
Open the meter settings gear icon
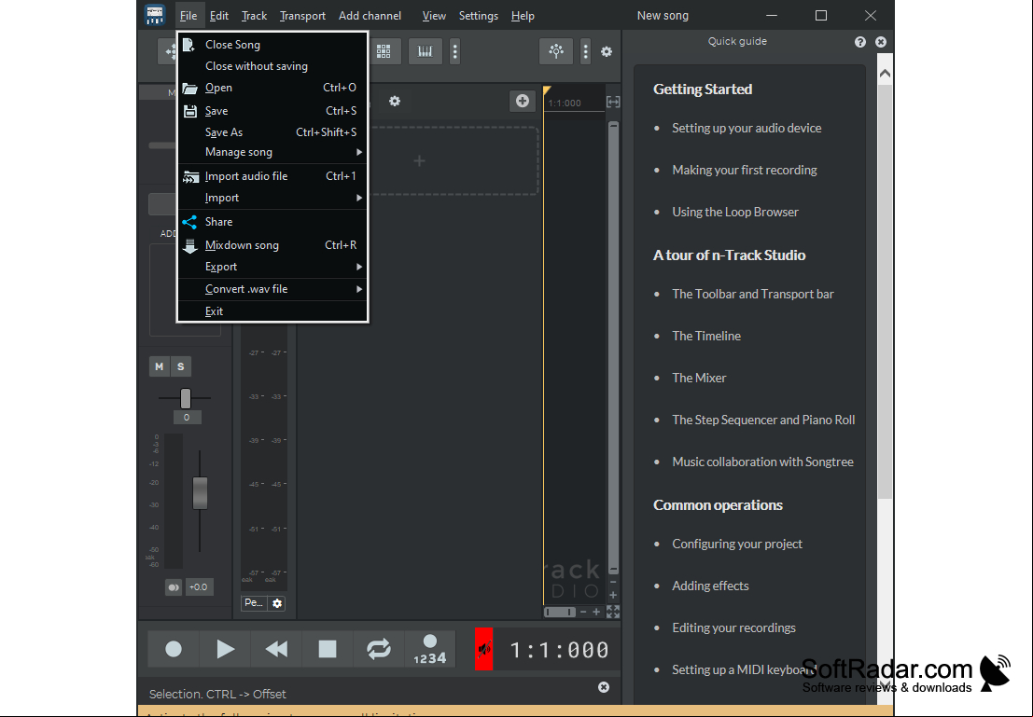[x=277, y=603]
